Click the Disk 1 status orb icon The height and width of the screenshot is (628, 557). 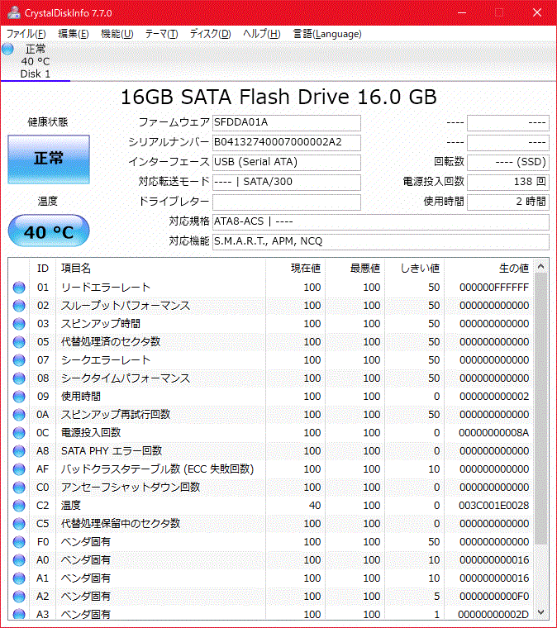(x=8, y=49)
